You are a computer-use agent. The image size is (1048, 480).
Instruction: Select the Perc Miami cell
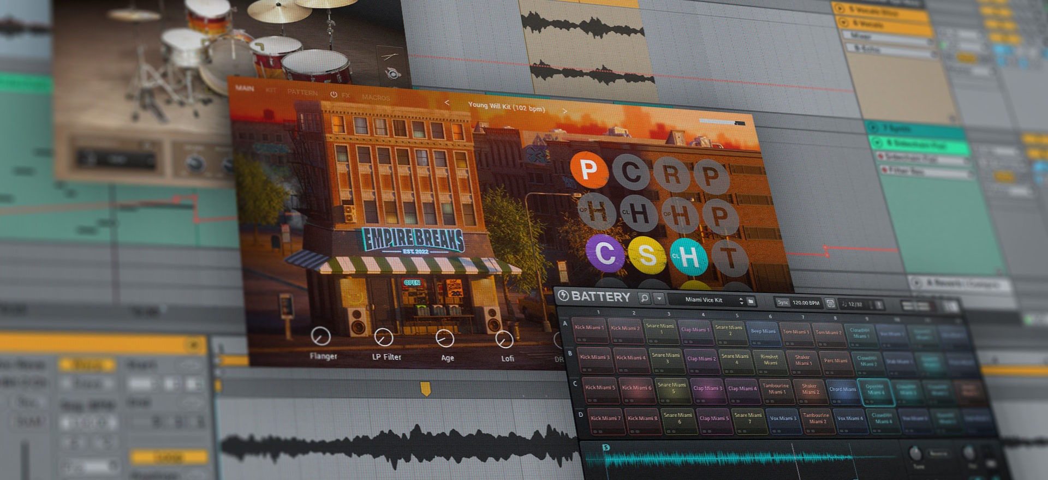(836, 363)
